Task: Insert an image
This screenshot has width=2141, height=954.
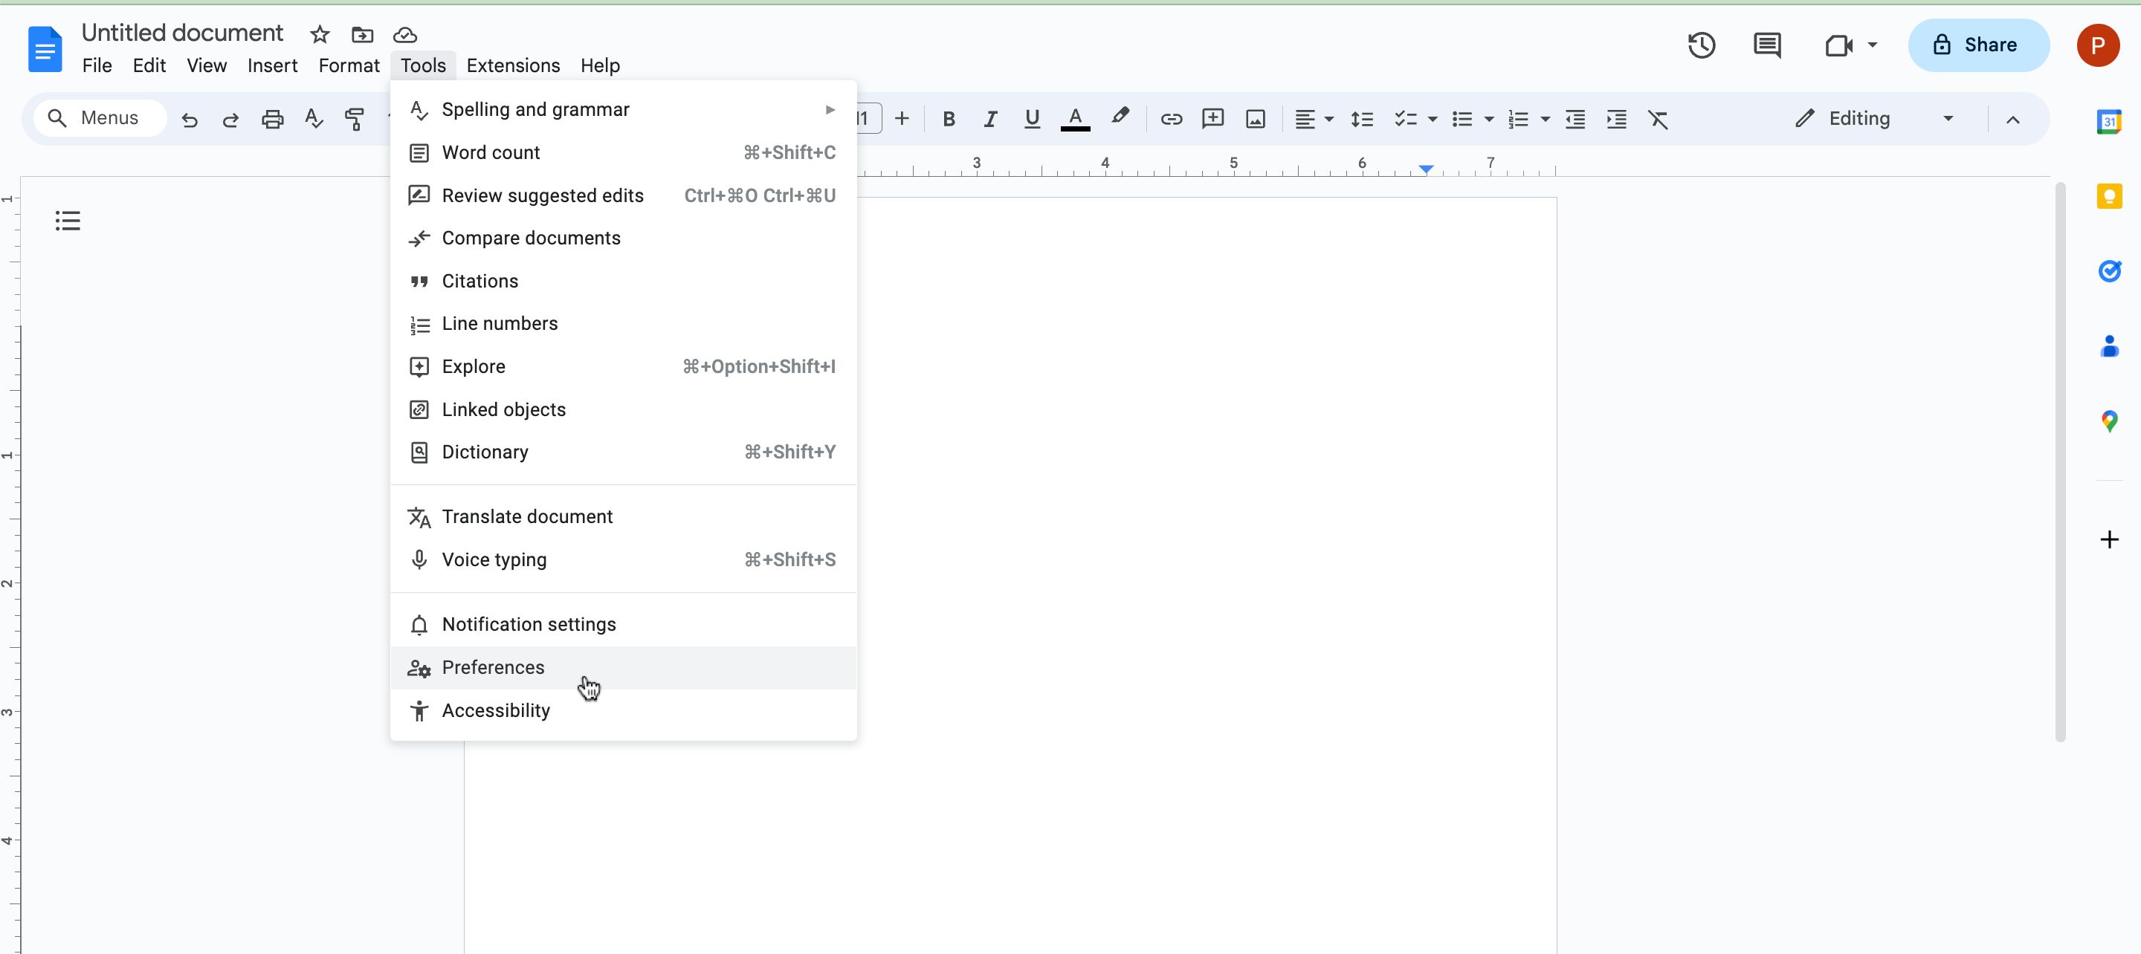Action: click(1255, 119)
